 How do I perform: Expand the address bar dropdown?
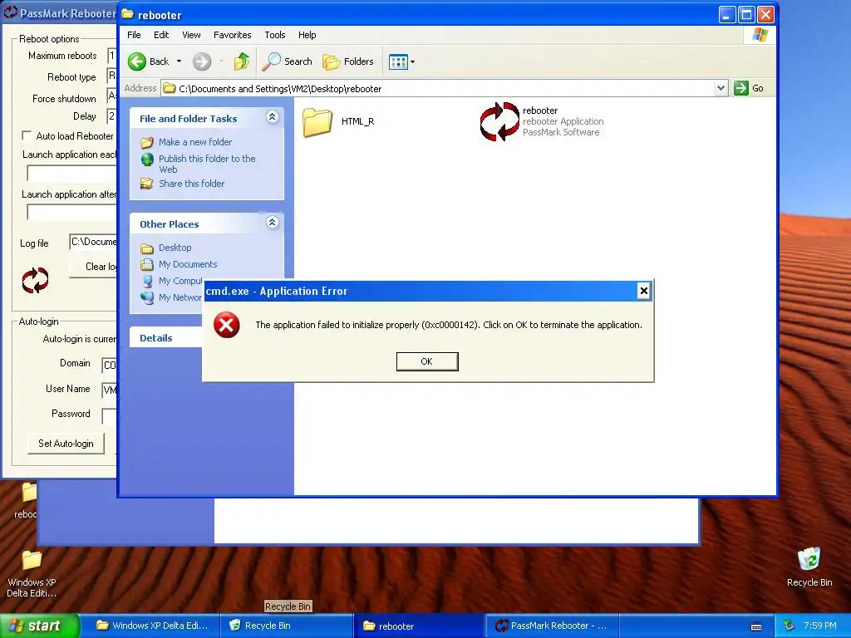tap(721, 88)
